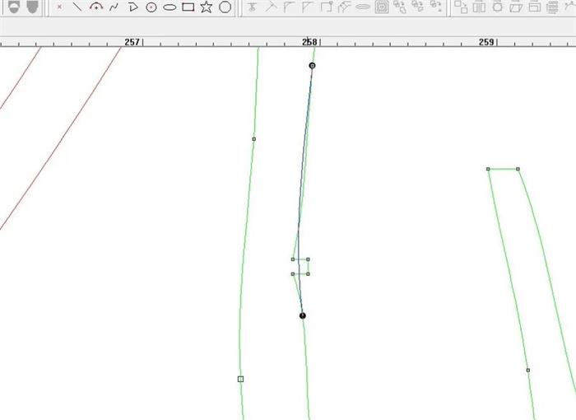Click the larger square node at the left green curve's bottom

click(240, 379)
